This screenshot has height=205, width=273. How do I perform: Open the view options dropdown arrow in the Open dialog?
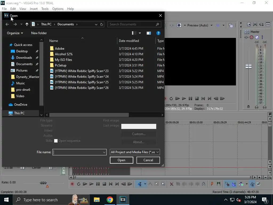click(x=140, y=33)
